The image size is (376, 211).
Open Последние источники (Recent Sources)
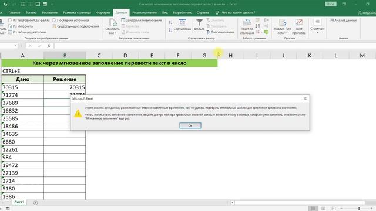(x=70, y=21)
